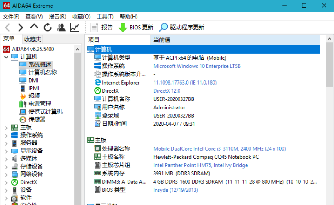Expand the 操作系统 tree node

6,136
